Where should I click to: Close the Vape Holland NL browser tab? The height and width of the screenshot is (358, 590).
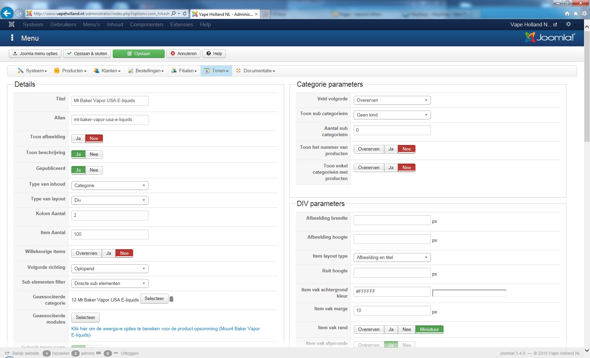coord(256,14)
